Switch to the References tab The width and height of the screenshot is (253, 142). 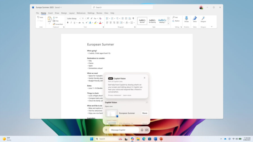81,13
